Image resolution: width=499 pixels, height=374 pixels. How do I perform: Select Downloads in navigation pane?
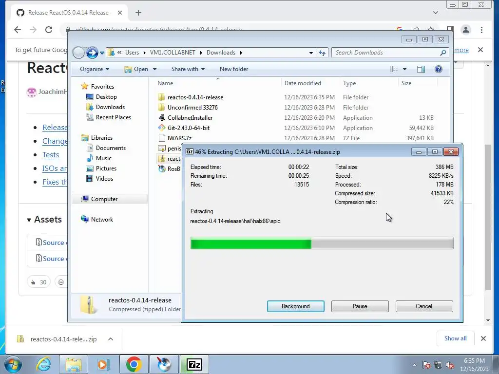tap(110, 107)
